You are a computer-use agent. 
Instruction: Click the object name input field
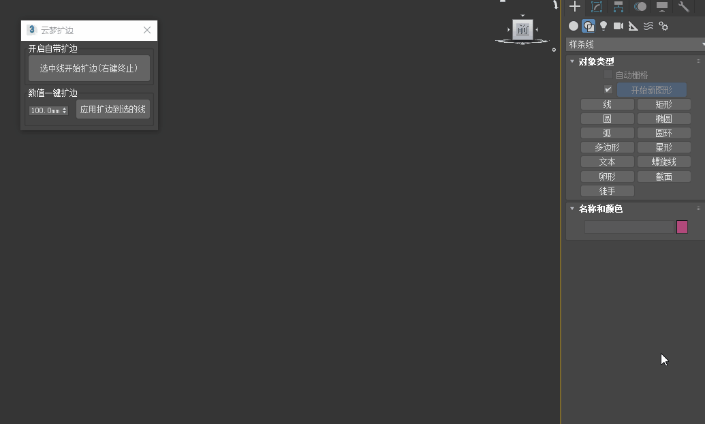pos(629,227)
